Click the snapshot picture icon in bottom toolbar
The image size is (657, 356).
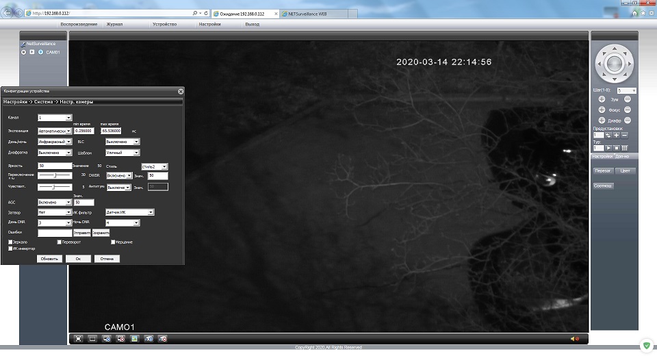(134, 338)
